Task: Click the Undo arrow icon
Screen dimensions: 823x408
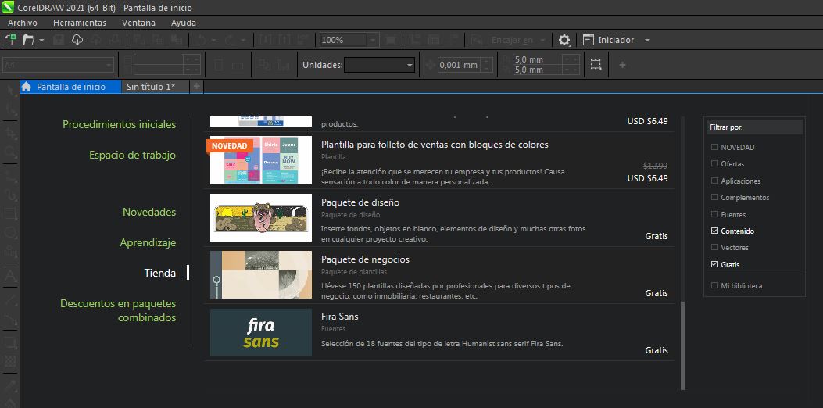Action: (202, 40)
